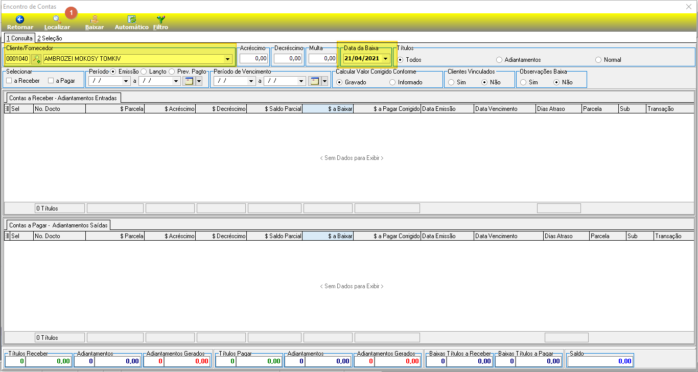Set Clientes Vinculados to Sim
698x372 pixels.
451,82
